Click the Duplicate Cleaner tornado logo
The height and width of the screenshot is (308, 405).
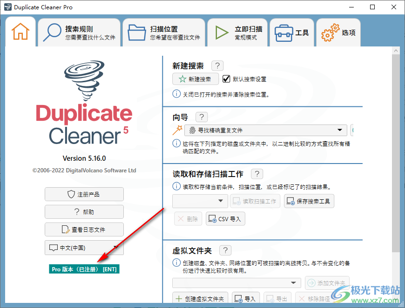[x=84, y=81]
